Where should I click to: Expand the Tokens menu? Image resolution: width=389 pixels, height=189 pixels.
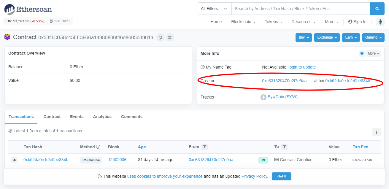coord(274,22)
